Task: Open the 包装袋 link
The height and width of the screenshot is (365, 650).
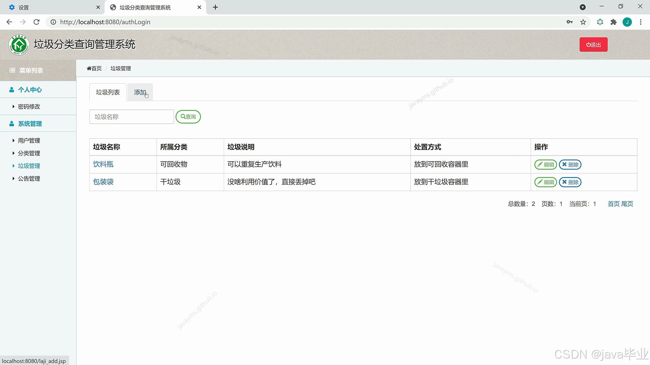Action: [103, 182]
